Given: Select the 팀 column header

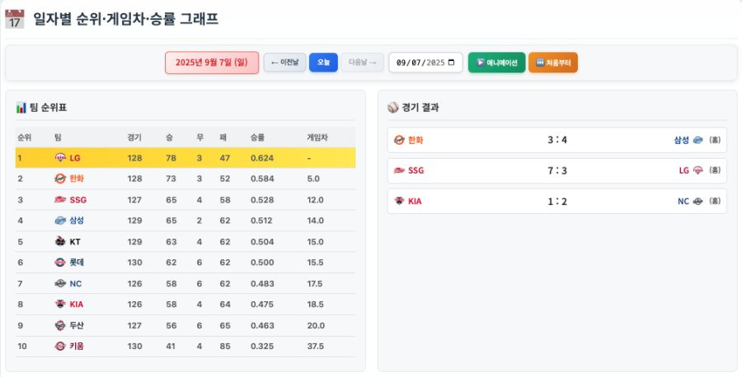Looking at the screenshot, I should coord(58,137).
